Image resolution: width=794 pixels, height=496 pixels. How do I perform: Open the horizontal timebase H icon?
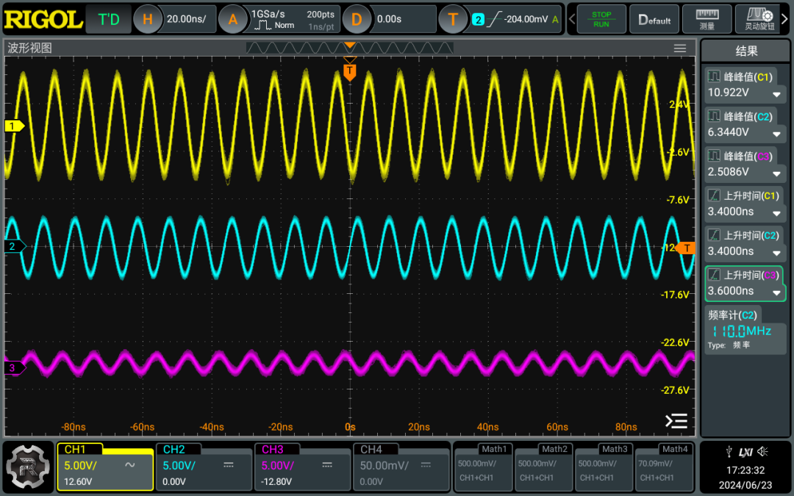coord(147,20)
